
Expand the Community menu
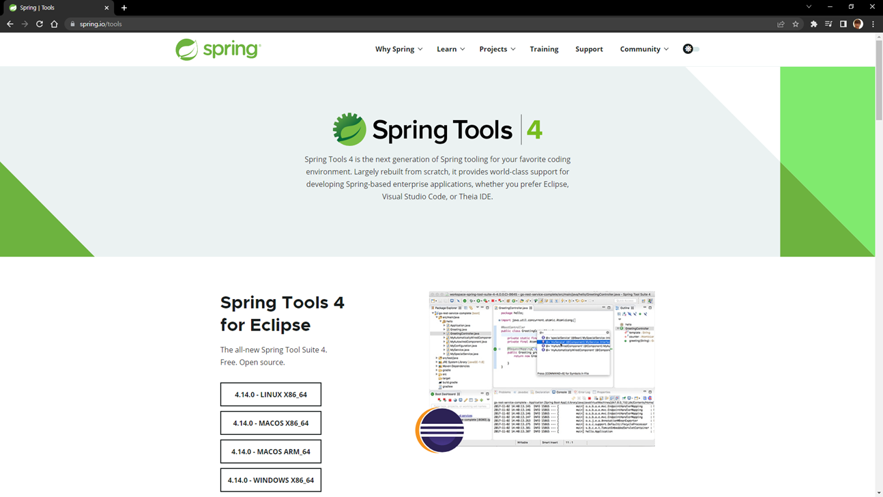click(644, 49)
